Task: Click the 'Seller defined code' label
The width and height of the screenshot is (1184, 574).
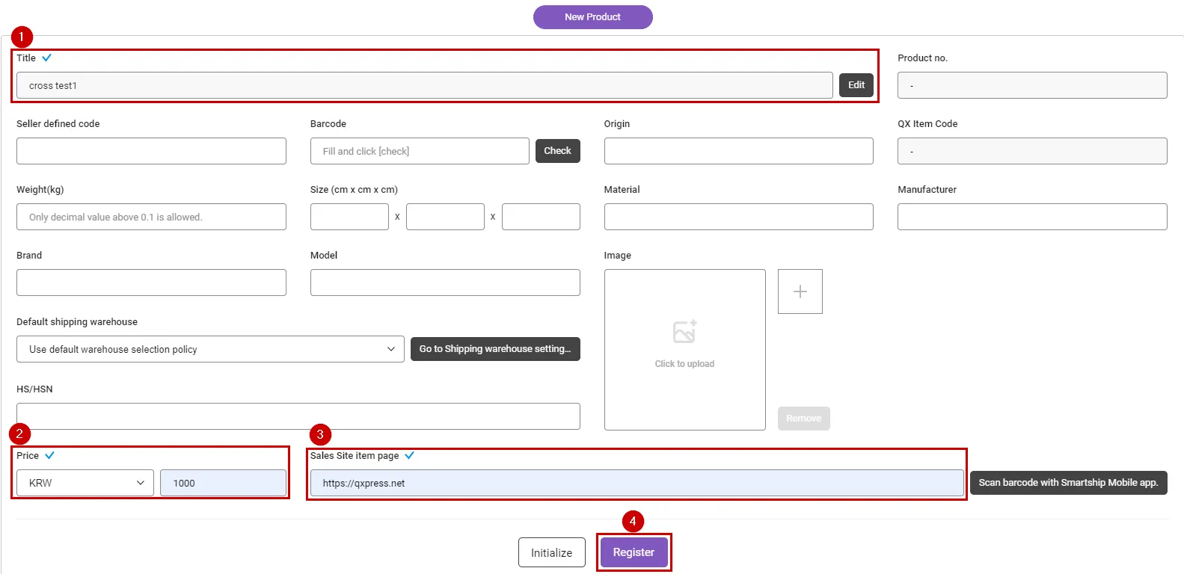Action: pyautogui.click(x=58, y=124)
